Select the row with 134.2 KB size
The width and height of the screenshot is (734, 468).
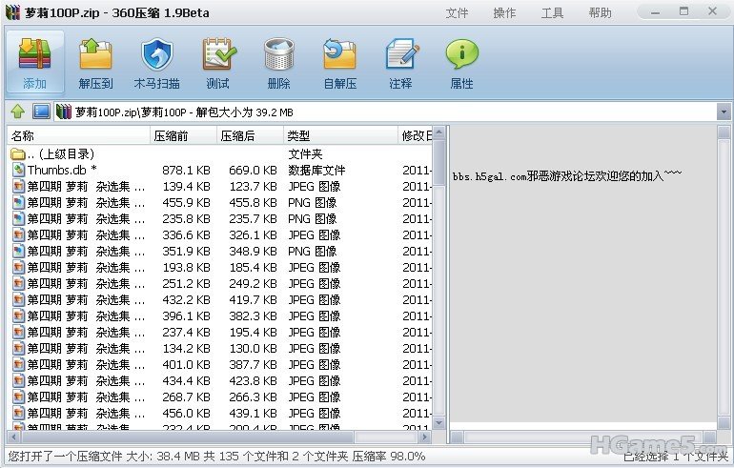219,349
